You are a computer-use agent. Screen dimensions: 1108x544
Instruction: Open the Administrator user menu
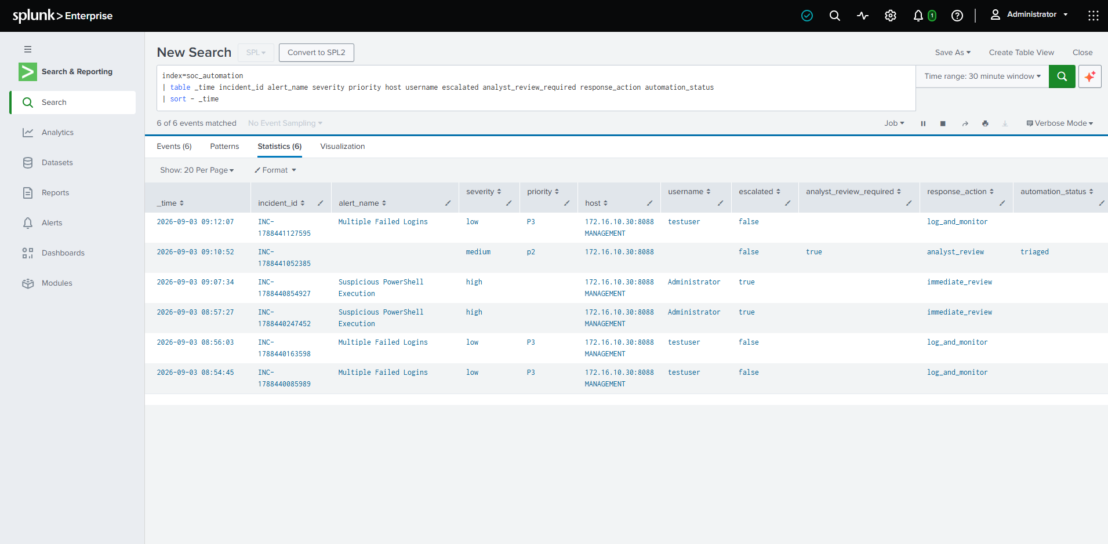(1029, 14)
